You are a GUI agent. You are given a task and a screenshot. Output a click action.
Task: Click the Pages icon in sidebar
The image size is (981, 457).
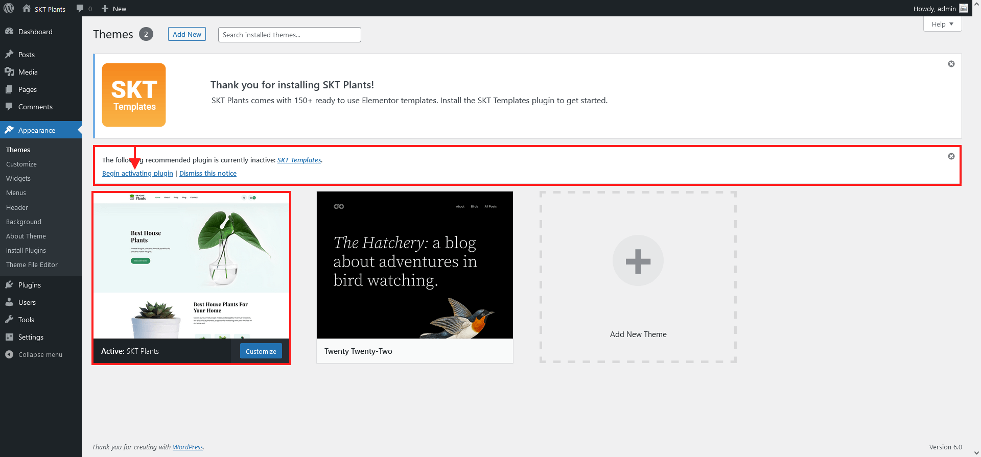pos(9,89)
